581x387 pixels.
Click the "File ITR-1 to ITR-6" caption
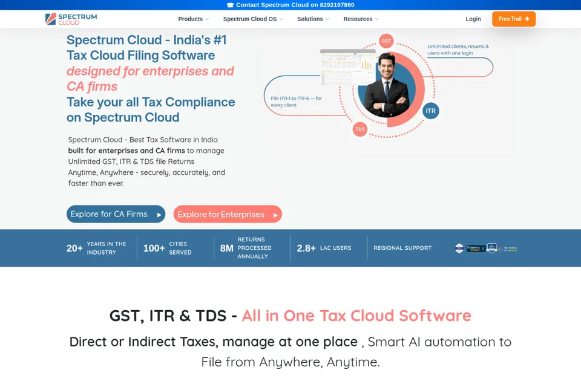coord(296,102)
